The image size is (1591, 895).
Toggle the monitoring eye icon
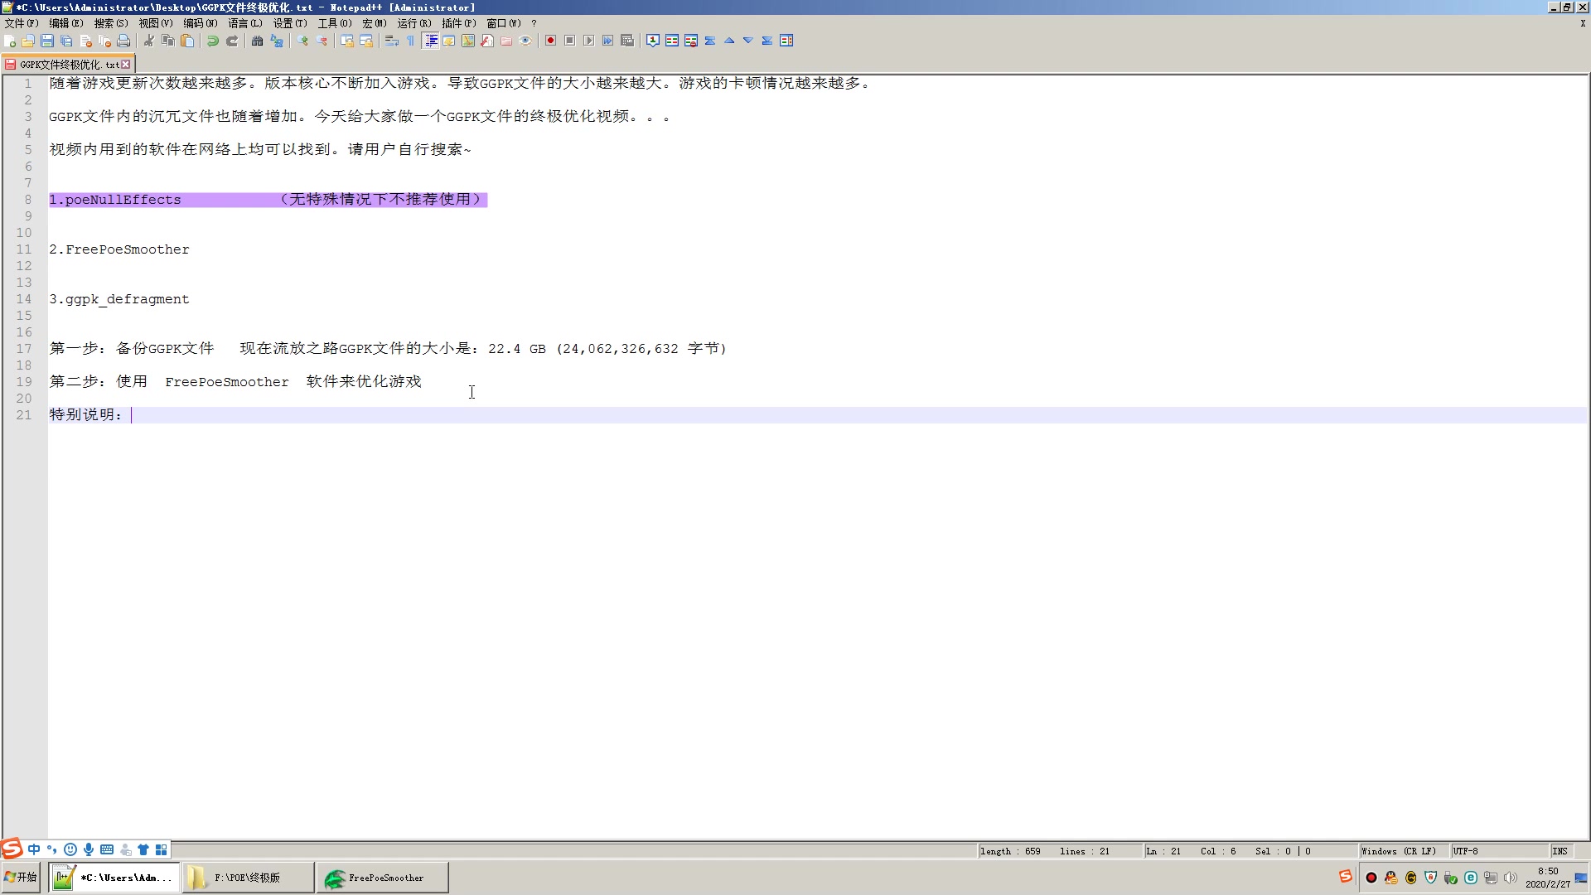(x=525, y=41)
